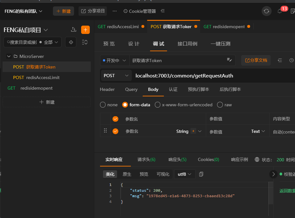
Task: Open notifications bell with 13 badge
Action: 280,11
